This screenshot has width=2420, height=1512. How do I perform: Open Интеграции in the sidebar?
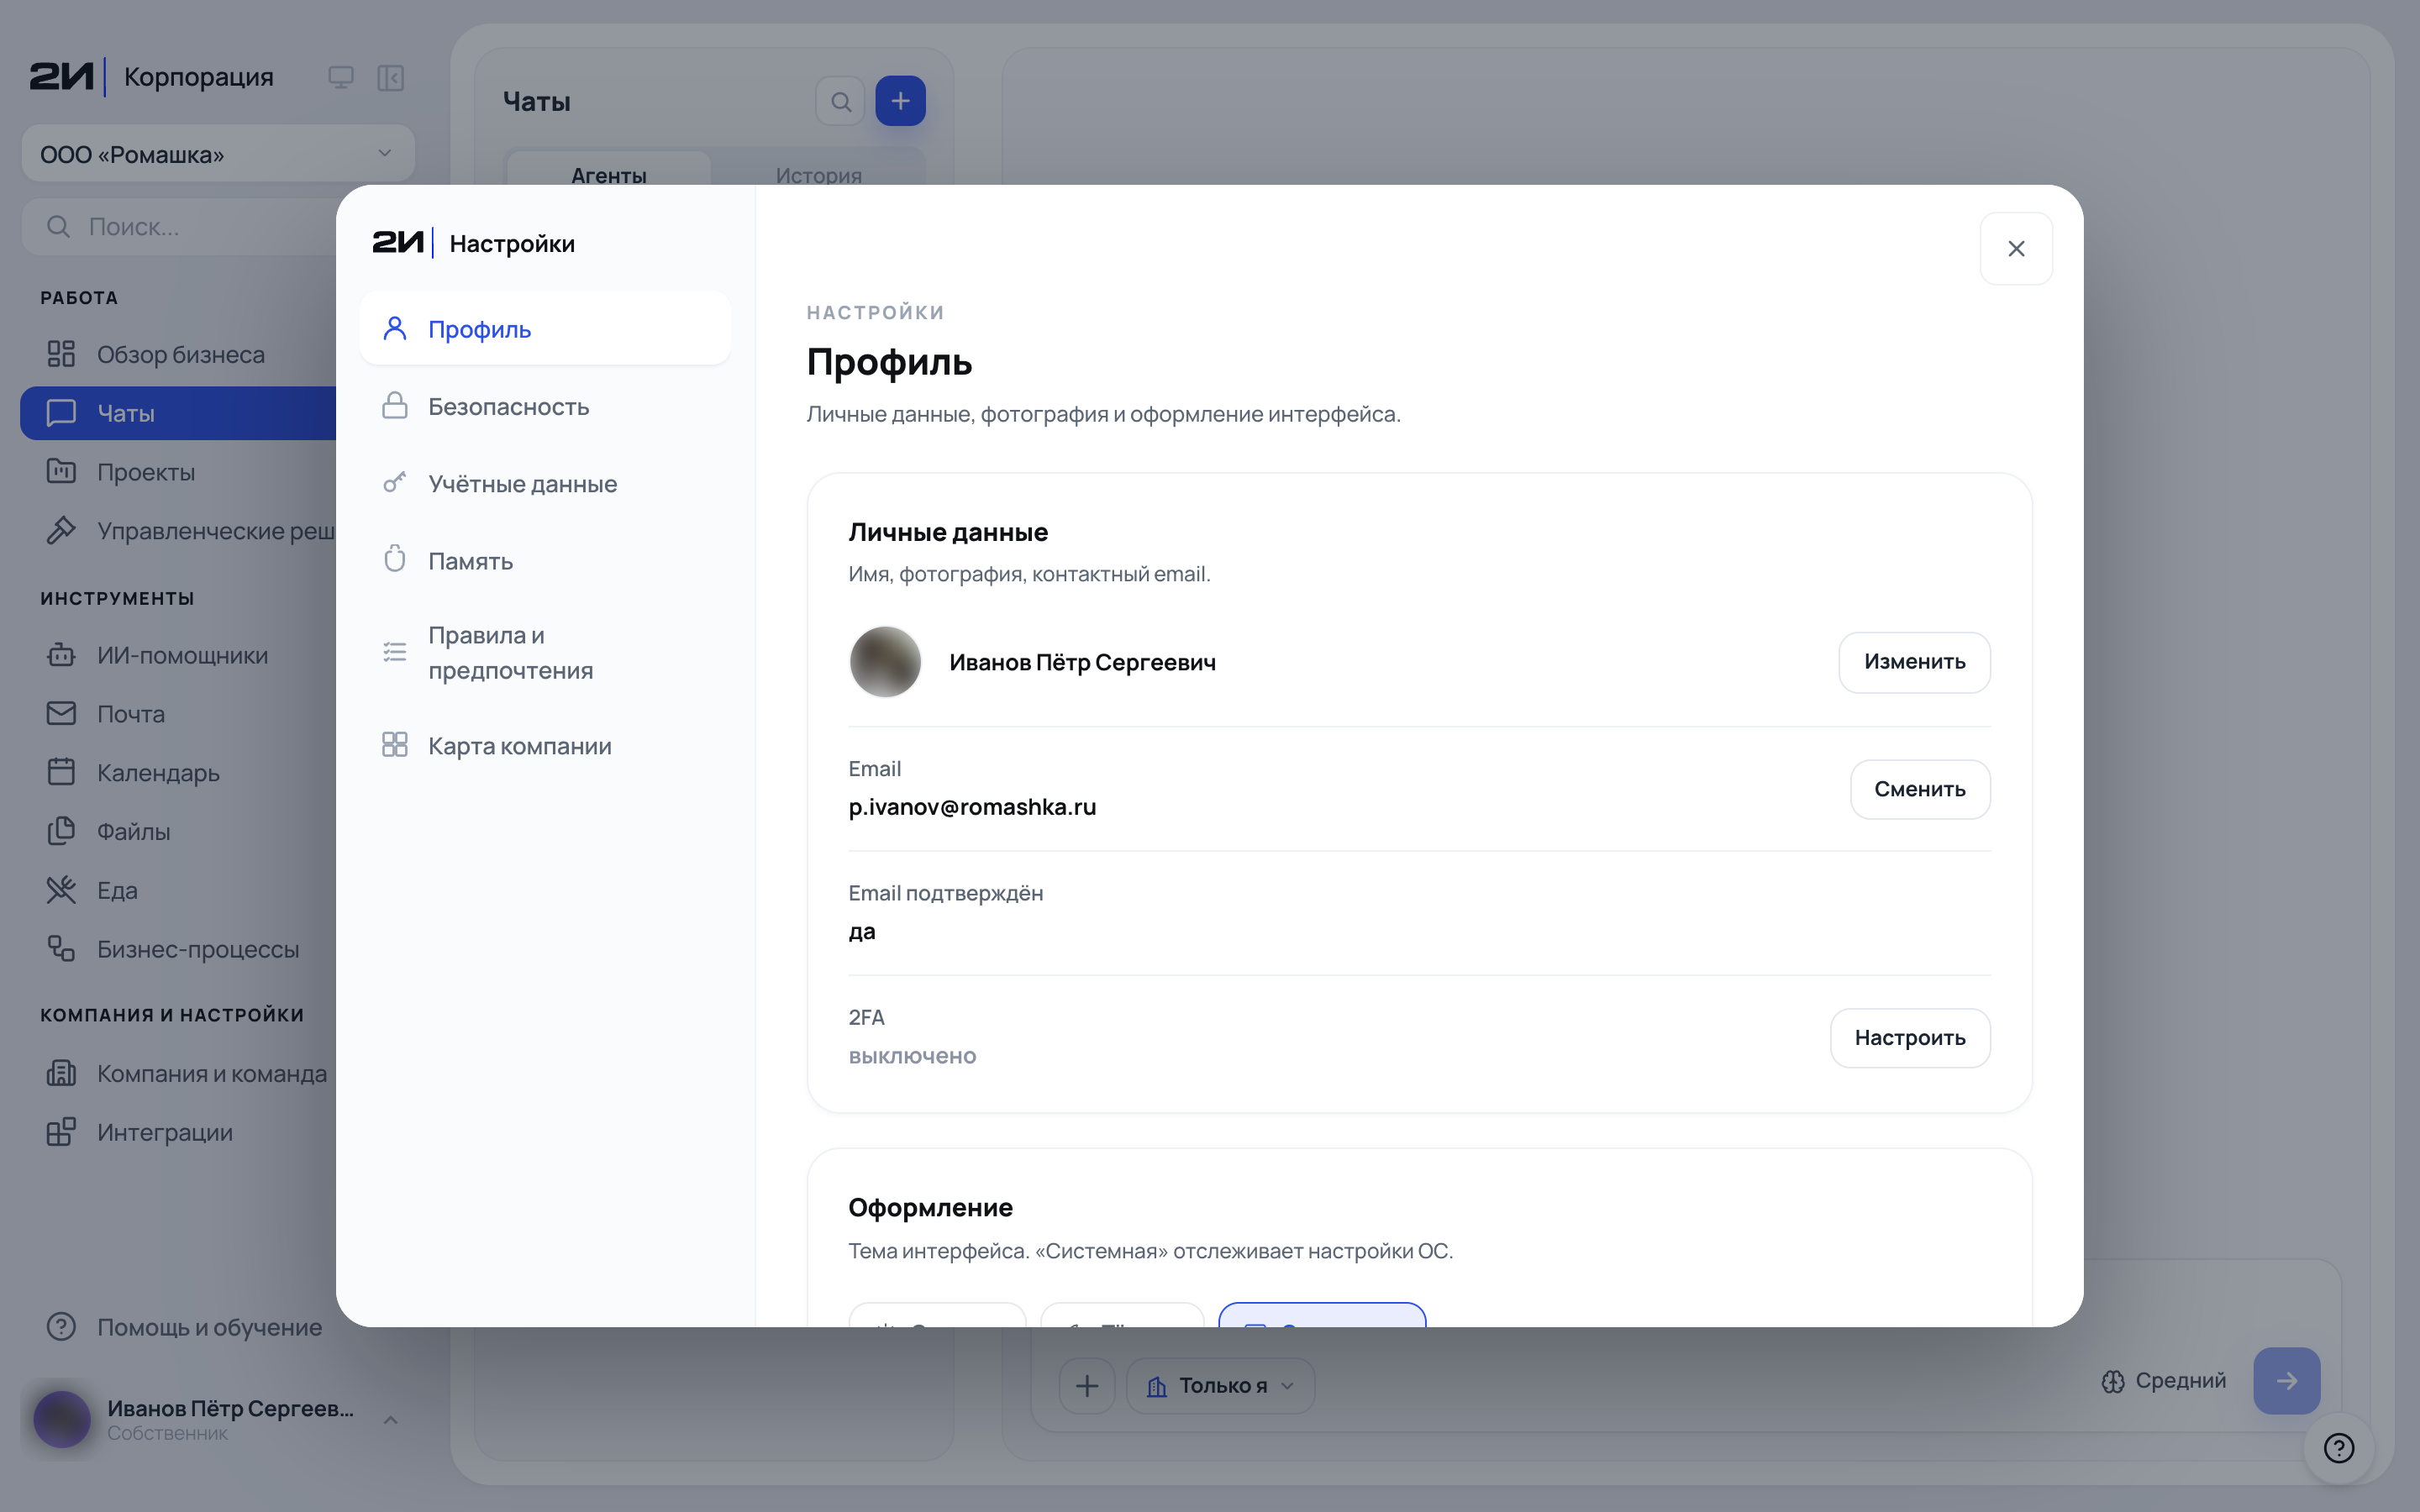point(180,1132)
